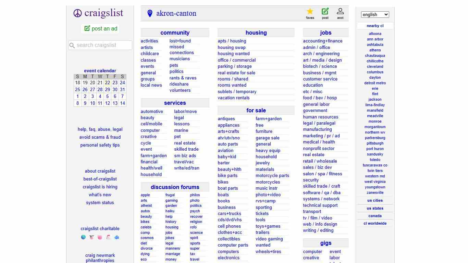Open account via the acct person icon
This screenshot has width=468, height=263.
tap(340, 11)
